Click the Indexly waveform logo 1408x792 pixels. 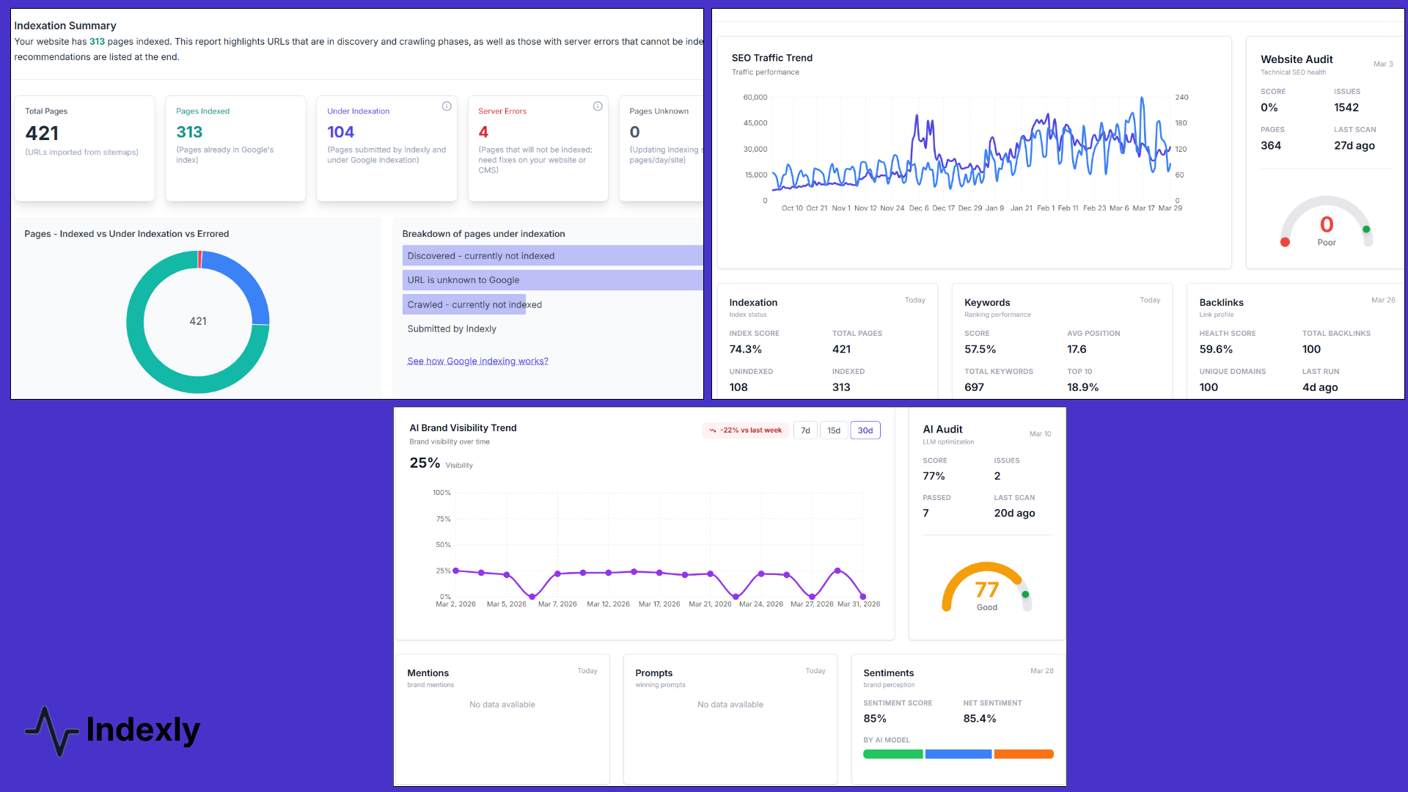click(51, 730)
